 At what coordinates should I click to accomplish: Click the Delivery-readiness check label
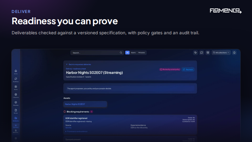(x=76, y=69)
